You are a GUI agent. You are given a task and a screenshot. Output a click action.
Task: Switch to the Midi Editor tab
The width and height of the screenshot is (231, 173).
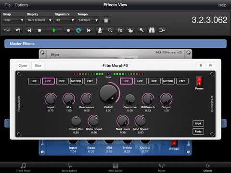coord(115,168)
